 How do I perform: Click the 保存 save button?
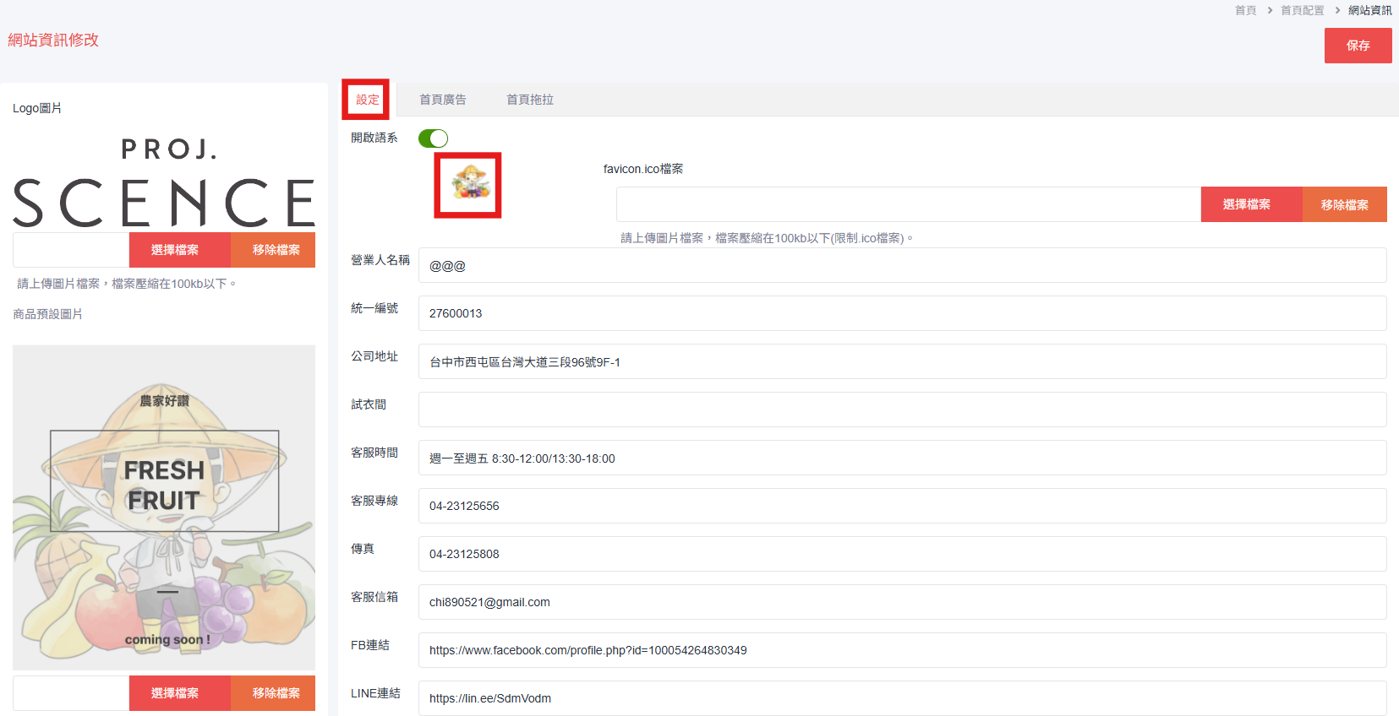(x=1358, y=46)
